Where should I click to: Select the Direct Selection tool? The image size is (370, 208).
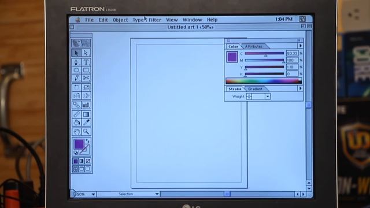point(86,53)
